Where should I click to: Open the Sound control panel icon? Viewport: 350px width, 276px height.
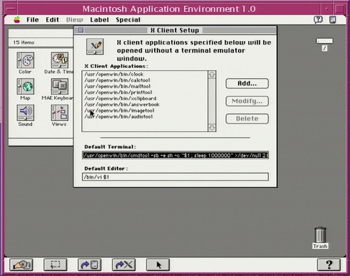point(25,112)
